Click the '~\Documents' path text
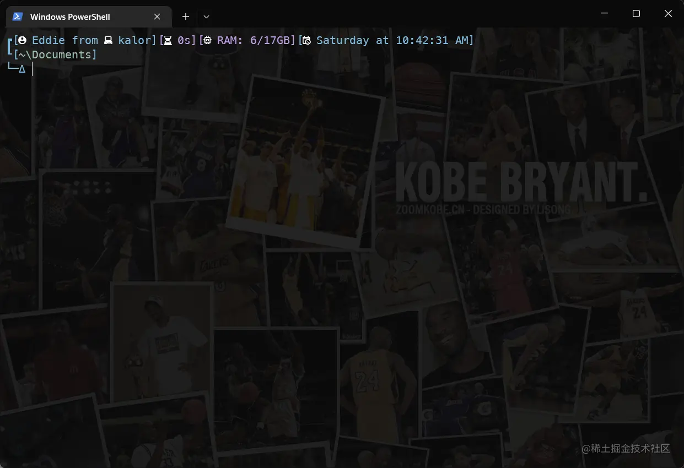684x468 pixels. pyautogui.click(x=55, y=55)
